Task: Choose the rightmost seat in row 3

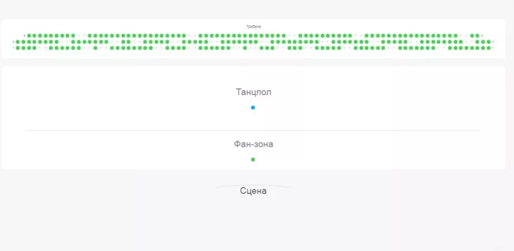Action: click(x=478, y=35)
